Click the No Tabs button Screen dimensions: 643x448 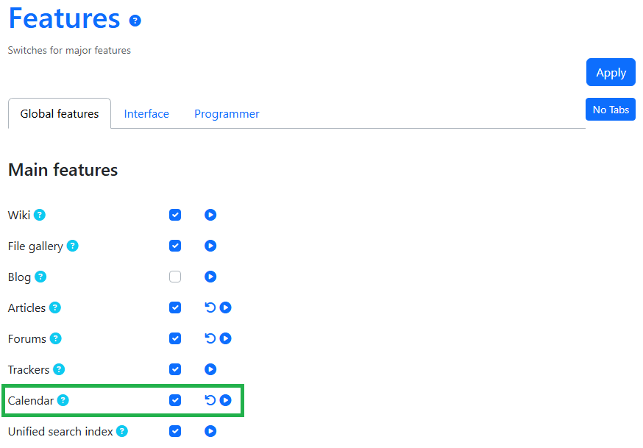click(x=611, y=110)
